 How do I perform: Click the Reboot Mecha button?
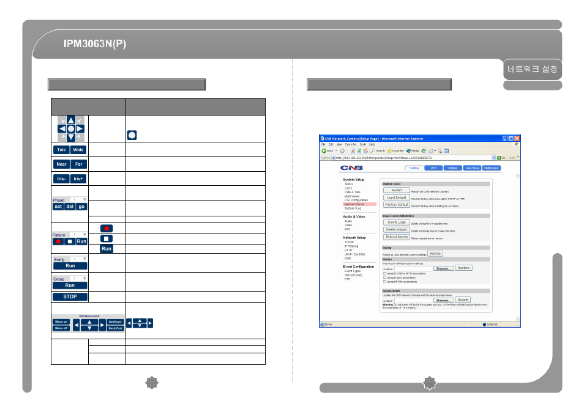pos(397,237)
